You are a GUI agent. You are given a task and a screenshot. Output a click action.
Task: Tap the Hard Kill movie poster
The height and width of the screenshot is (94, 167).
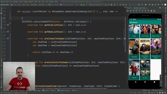pos(134,47)
